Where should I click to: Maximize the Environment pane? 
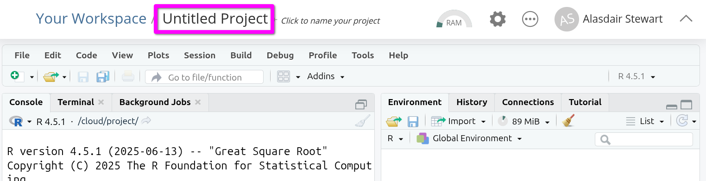tap(686, 105)
